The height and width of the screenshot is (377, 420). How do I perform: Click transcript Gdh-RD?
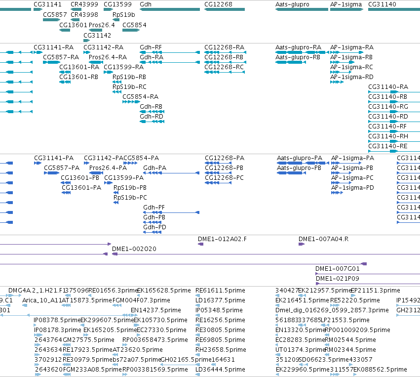coord(152,117)
